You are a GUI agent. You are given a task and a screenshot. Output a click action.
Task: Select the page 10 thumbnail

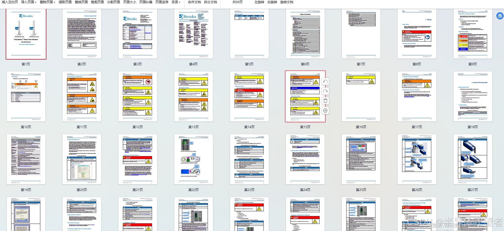26,96
